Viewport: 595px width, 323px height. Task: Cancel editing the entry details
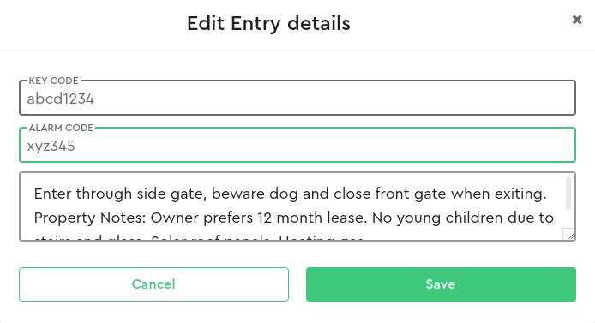[x=153, y=284]
